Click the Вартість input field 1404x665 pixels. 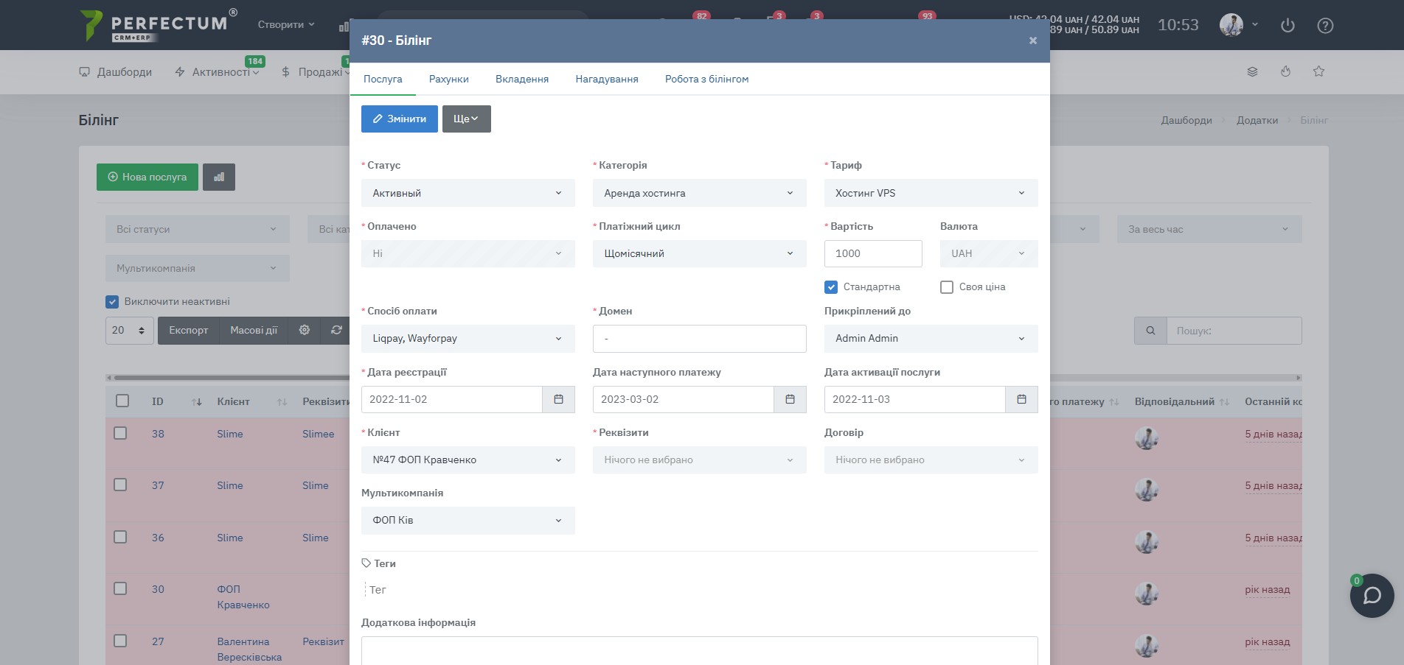[873, 253]
